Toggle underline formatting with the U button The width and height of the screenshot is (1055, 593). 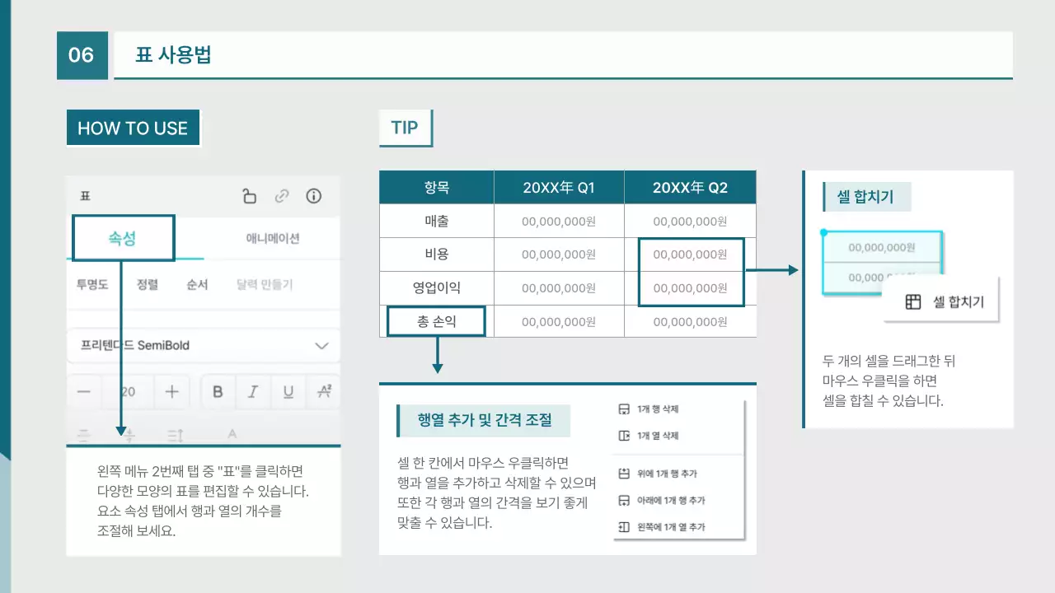[x=288, y=392]
